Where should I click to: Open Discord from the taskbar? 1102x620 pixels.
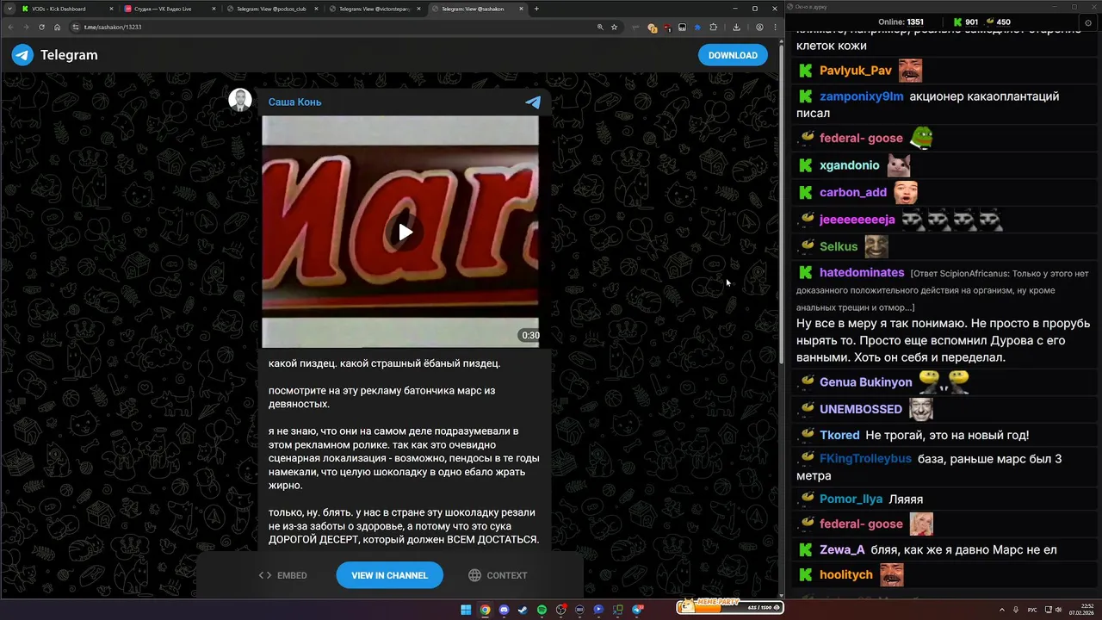504,610
